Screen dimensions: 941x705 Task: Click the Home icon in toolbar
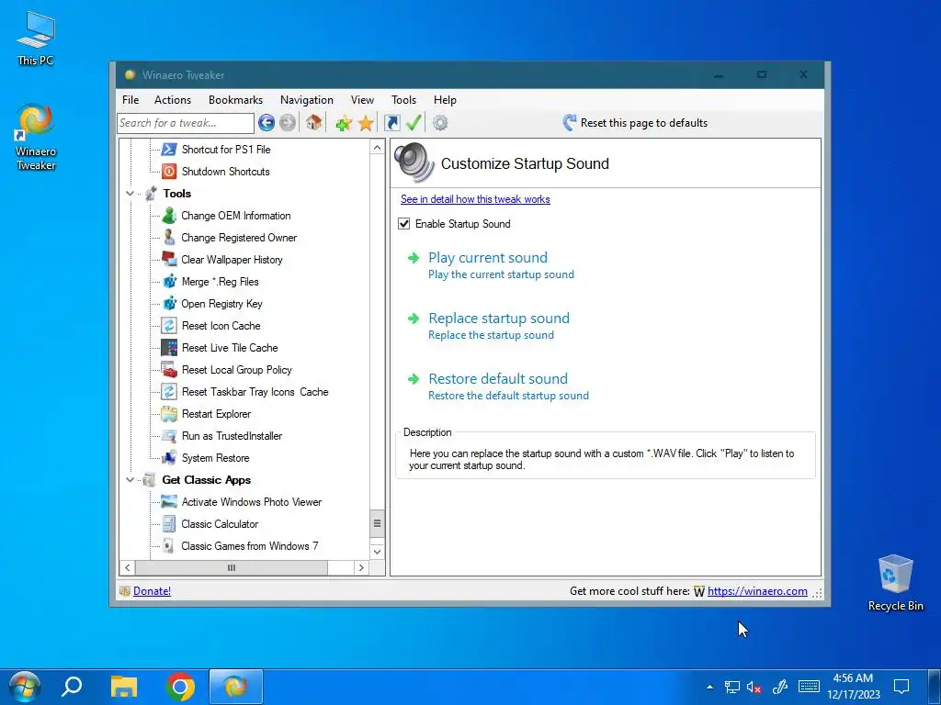[x=313, y=123]
